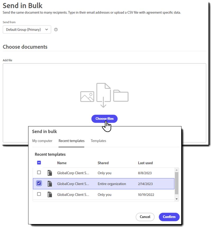Click the template list scrollbar thumb

click(176, 183)
